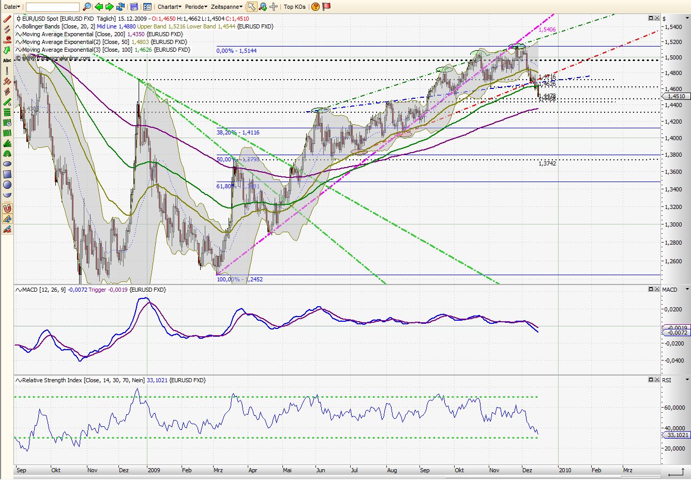Maximize the MACD indicator panel

650,290
